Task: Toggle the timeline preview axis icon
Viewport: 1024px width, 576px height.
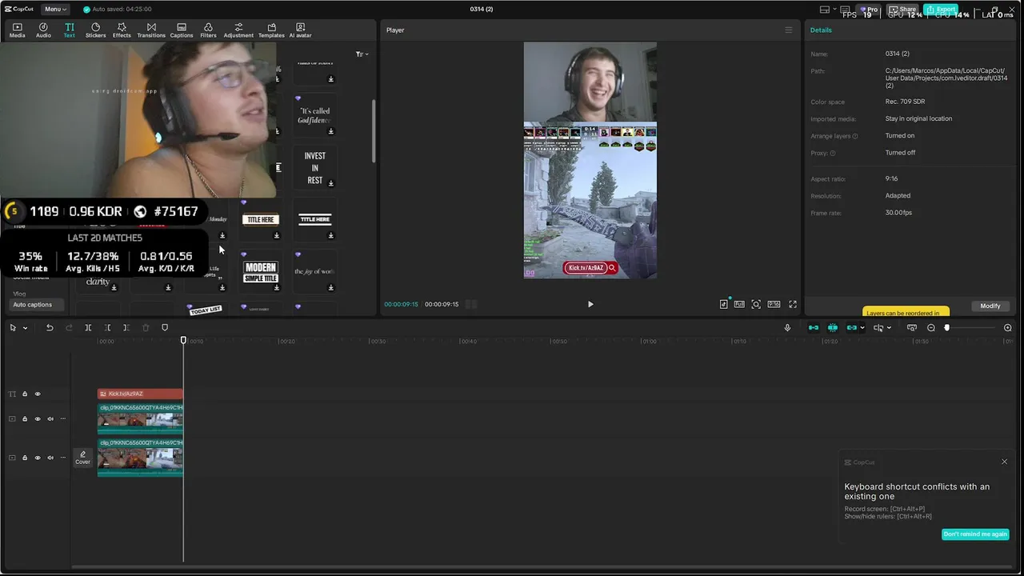Action: (878, 328)
